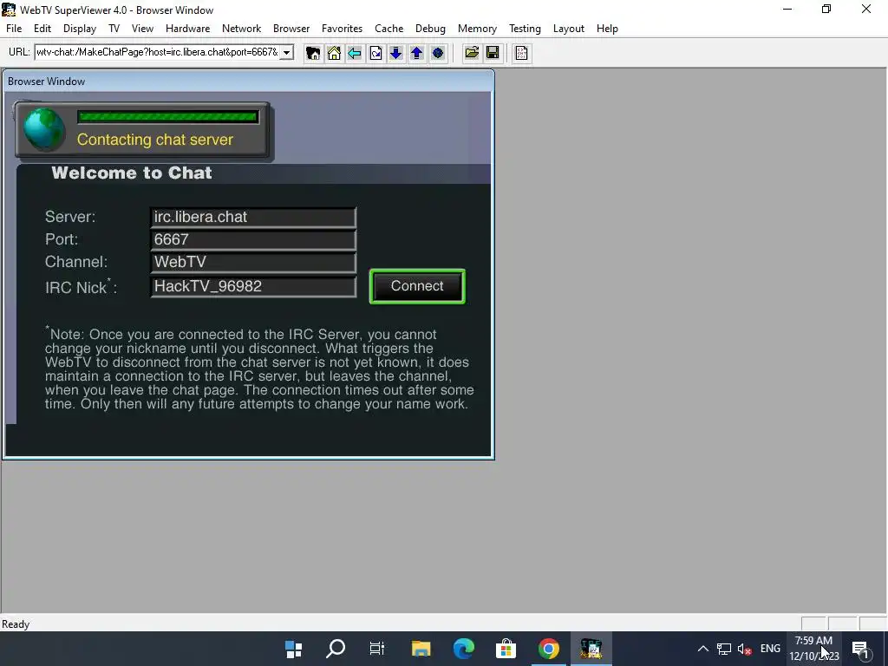Open the Favorites menu
Screen dimensions: 888x666
click(x=342, y=29)
